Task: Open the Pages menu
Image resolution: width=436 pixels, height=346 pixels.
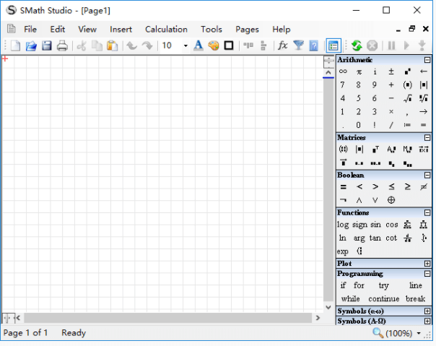Action: [247, 29]
